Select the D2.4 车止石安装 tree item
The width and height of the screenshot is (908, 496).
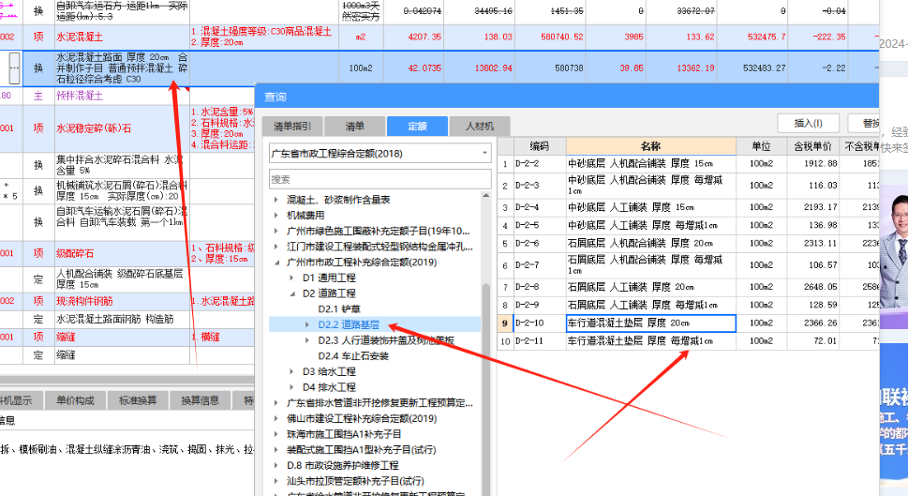[353, 355]
